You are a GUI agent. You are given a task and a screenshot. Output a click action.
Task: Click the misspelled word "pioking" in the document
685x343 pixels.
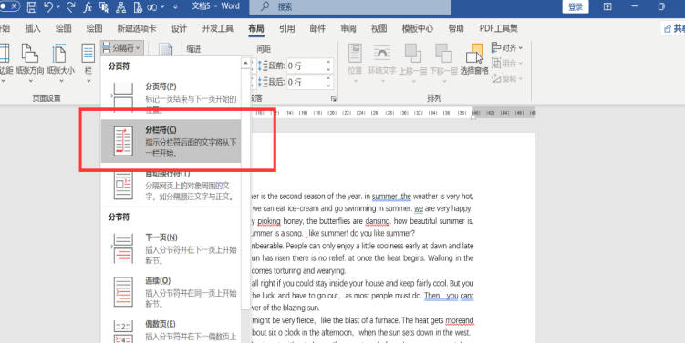click(x=269, y=221)
